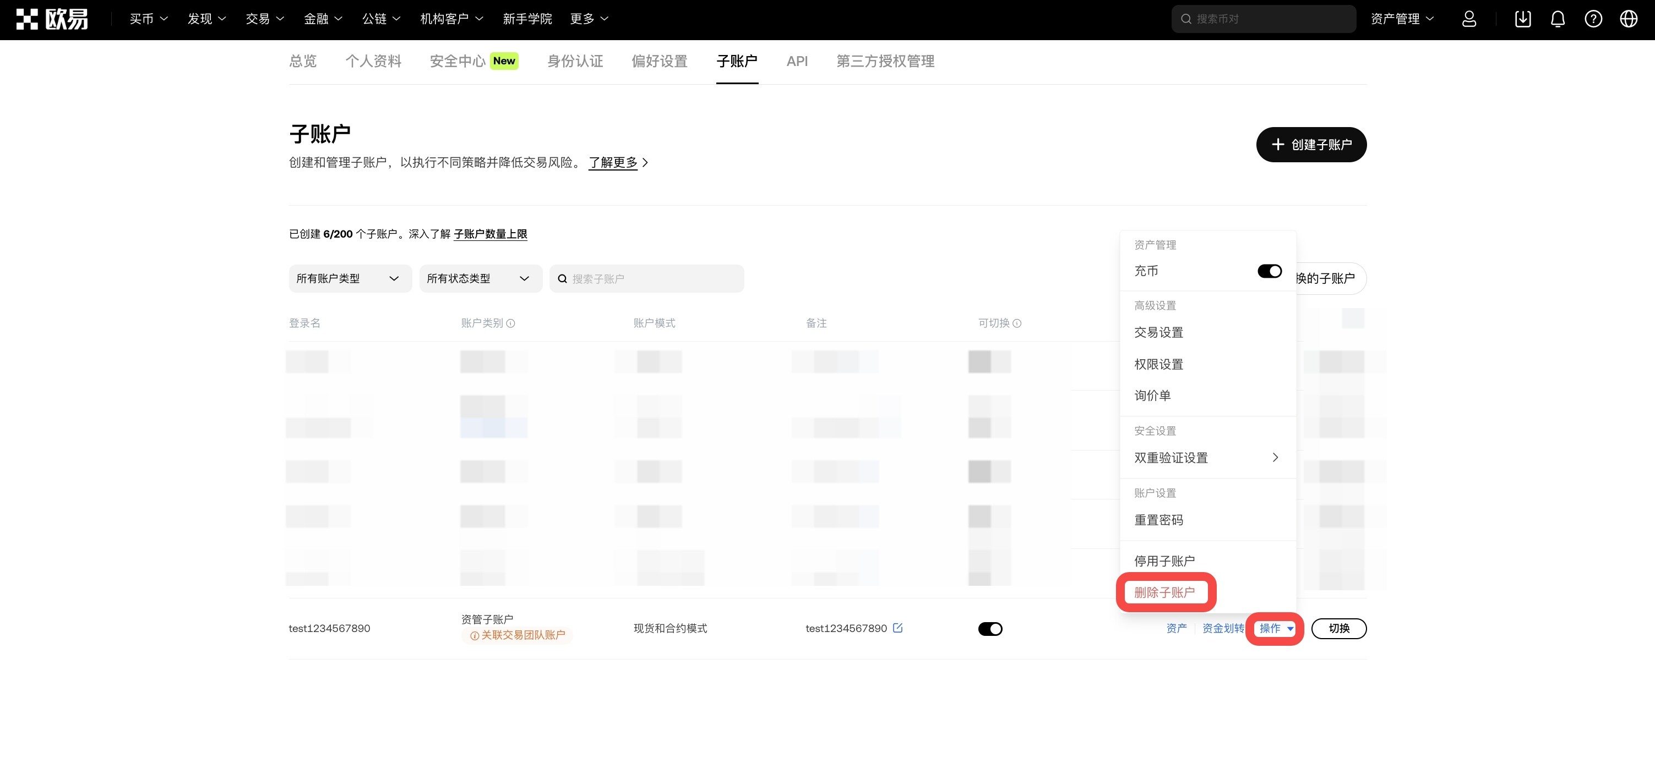The image size is (1655, 769).
Task: Open the notifications bell icon
Action: [1558, 19]
